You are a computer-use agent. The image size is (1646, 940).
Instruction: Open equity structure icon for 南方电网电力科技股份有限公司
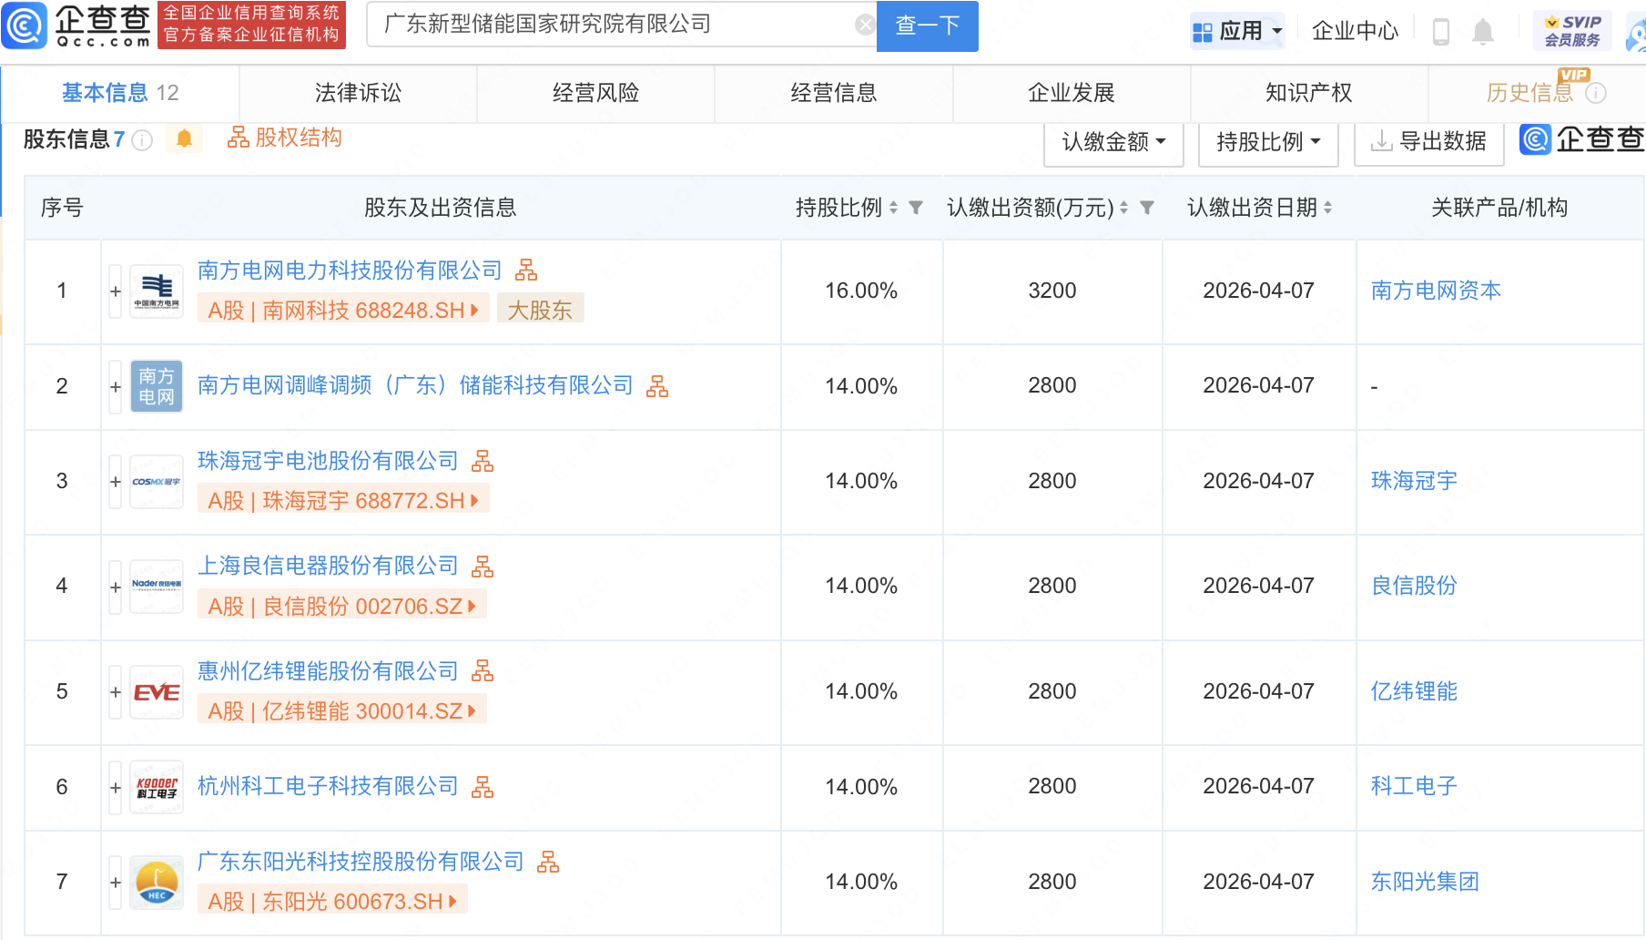coord(526,271)
